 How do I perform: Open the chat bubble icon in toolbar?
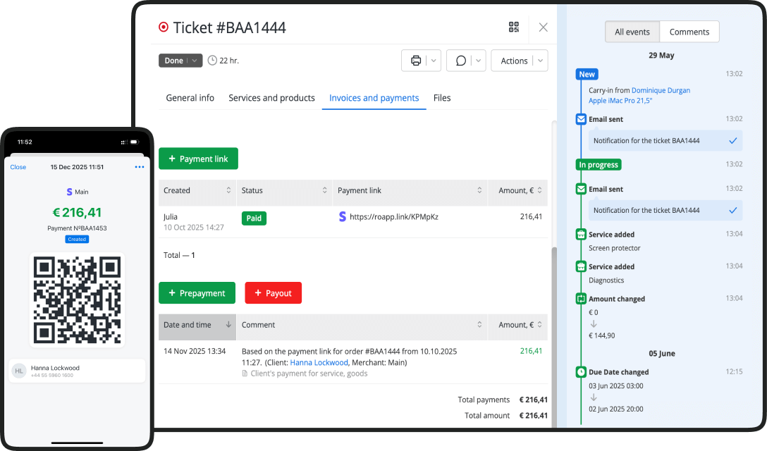[460, 61]
